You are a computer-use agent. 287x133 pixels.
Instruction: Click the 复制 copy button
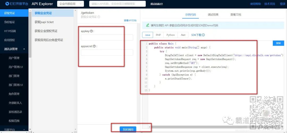278,43
